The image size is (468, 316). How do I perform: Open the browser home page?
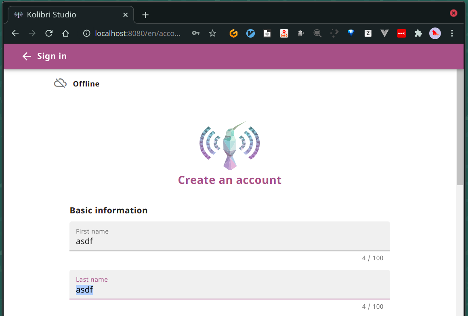point(66,33)
